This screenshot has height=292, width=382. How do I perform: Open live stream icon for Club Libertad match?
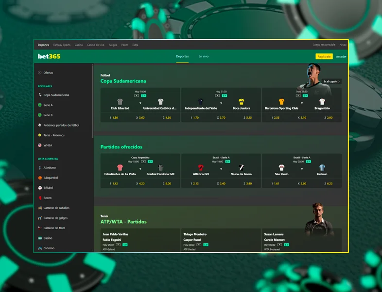(x=137, y=96)
